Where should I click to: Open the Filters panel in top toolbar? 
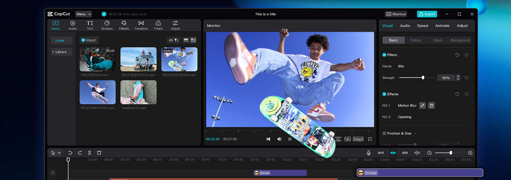[x=158, y=25]
